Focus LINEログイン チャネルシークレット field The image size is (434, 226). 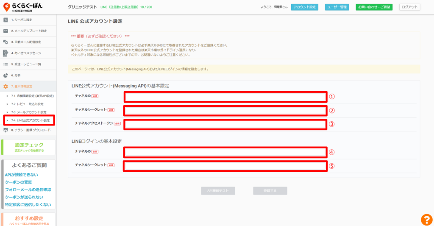coord(225,166)
